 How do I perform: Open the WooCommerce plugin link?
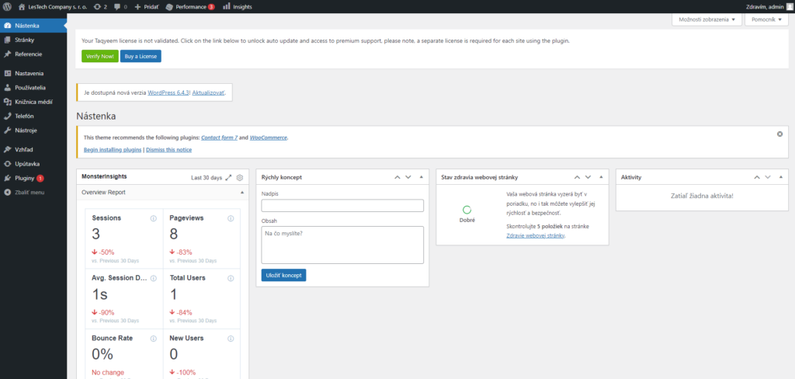pyautogui.click(x=268, y=137)
